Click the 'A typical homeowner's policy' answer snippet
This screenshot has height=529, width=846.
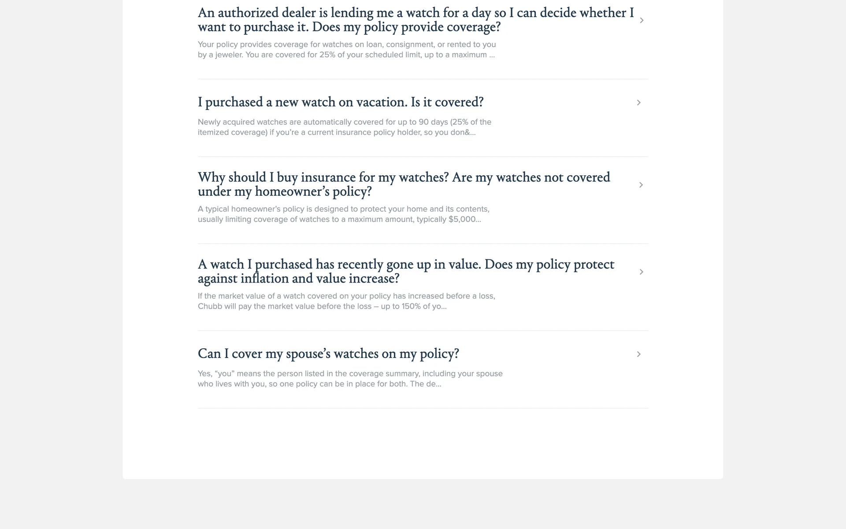tap(343, 214)
